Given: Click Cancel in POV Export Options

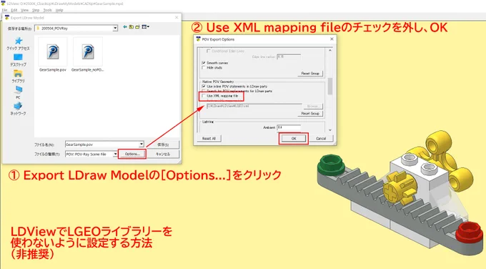Looking at the screenshot, I should 321,138.
